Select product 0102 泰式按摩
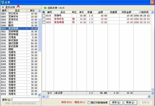This screenshot has width=155, height=106. tap(19, 46)
